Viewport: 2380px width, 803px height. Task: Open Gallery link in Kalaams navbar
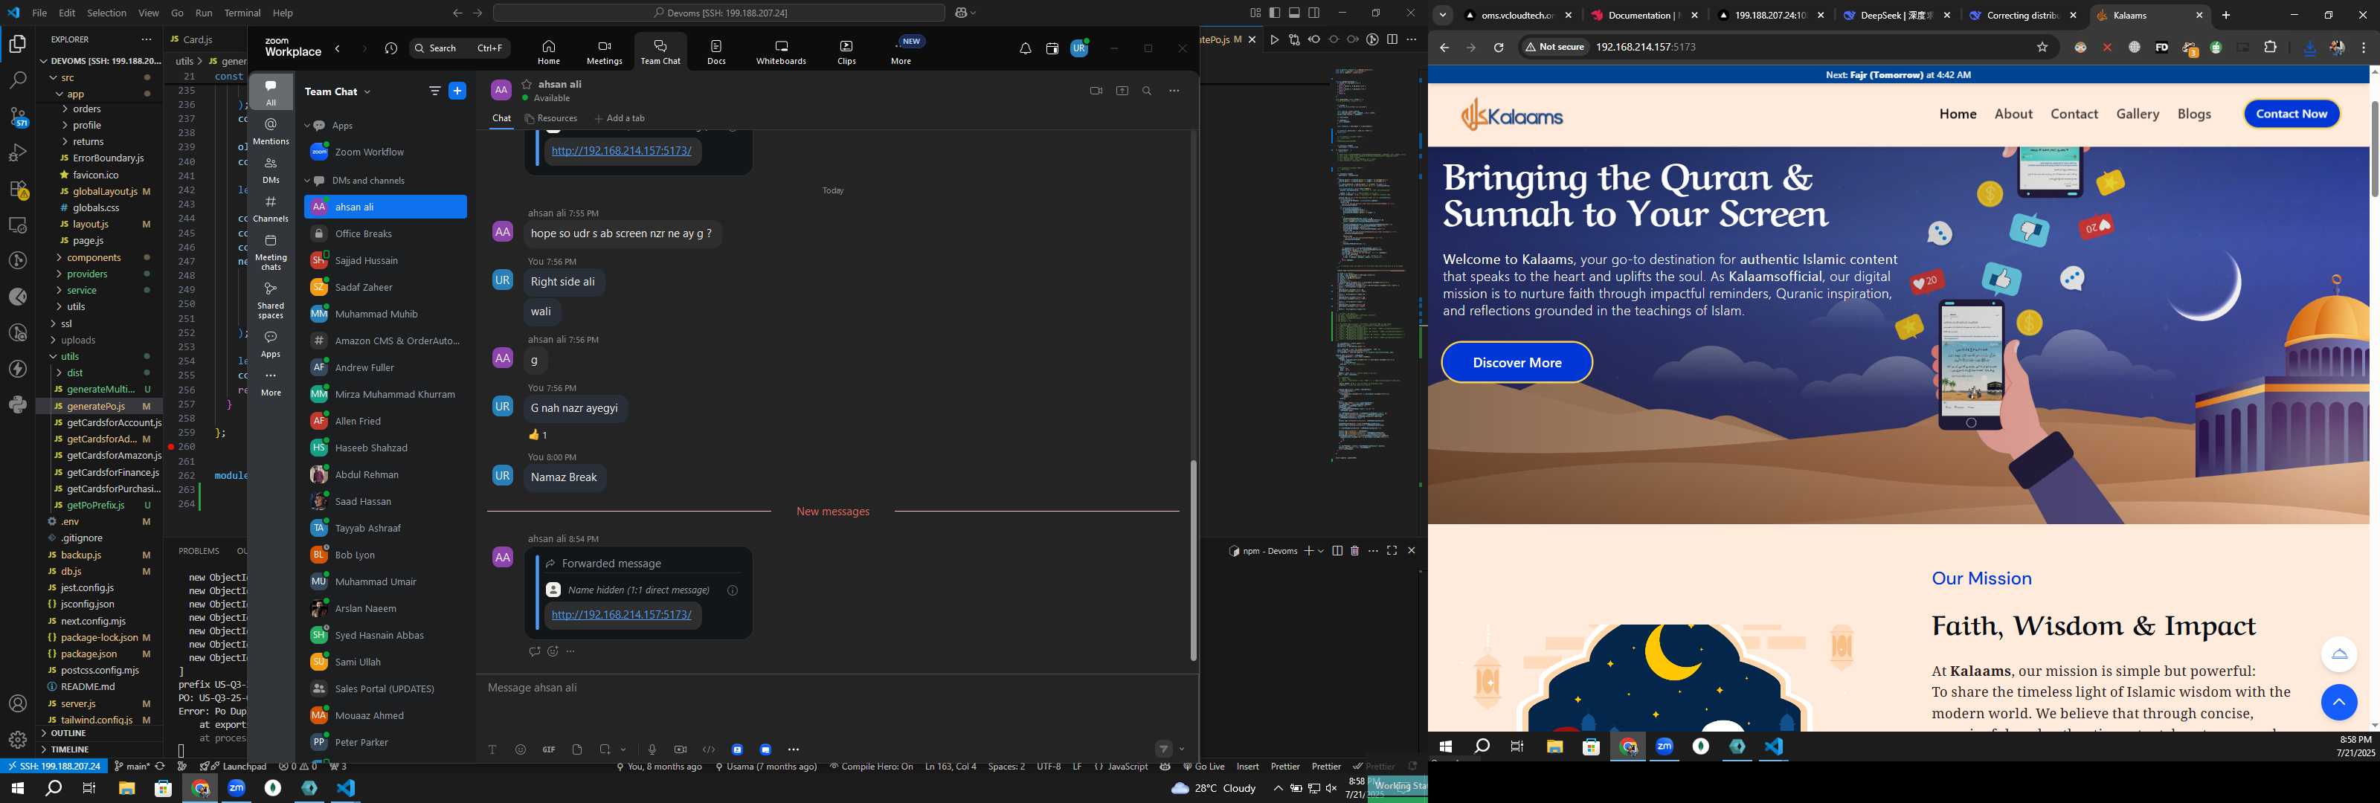2138,114
